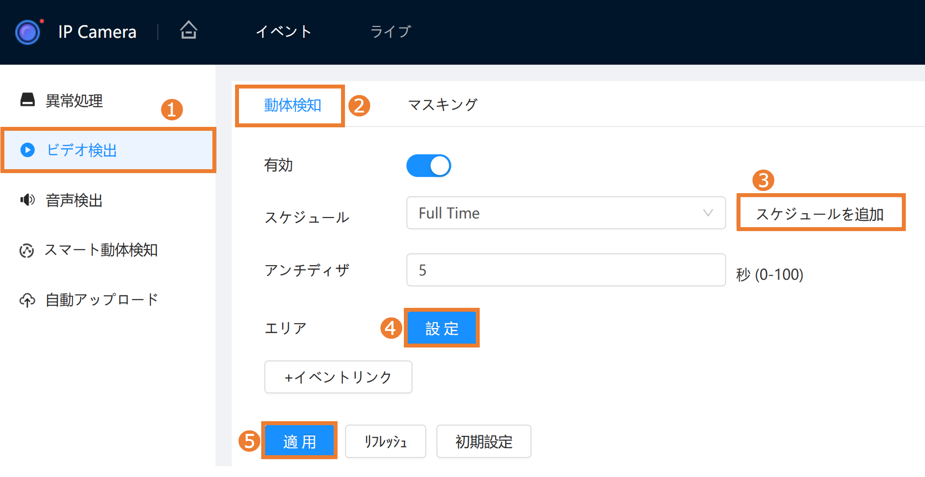Click the 自動アップロード cloud upload icon
This screenshot has height=477, width=925.
pyautogui.click(x=27, y=300)
